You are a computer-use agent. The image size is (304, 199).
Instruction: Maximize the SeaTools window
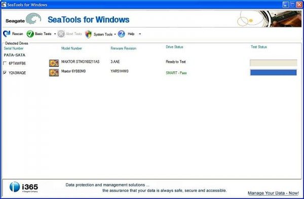[292, 5]
